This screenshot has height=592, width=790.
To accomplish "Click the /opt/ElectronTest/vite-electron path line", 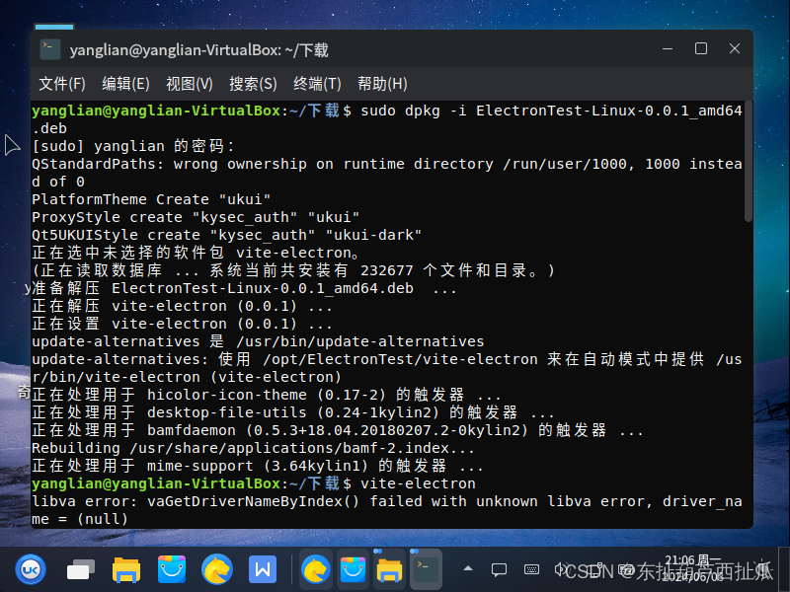I will point(386,368).
